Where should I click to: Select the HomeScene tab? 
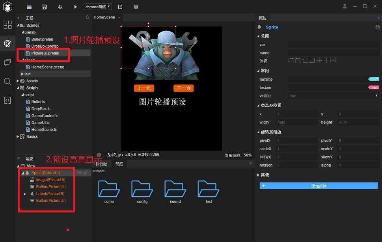104,17
